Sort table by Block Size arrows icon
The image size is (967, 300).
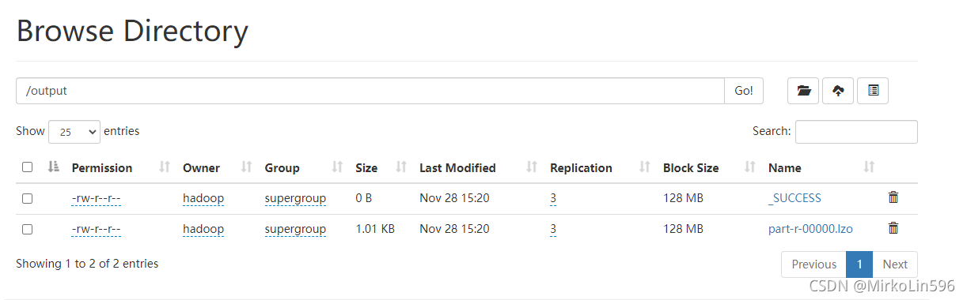point(750,167)
